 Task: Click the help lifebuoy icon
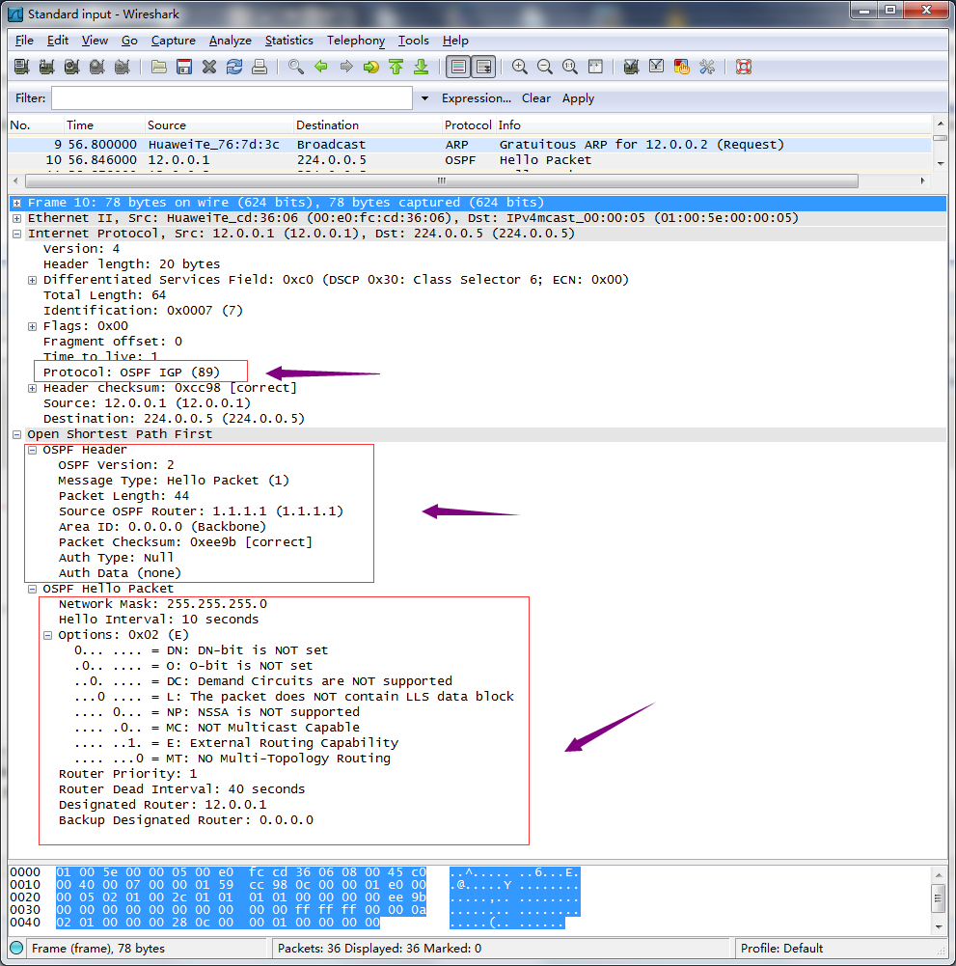[744, 67]
